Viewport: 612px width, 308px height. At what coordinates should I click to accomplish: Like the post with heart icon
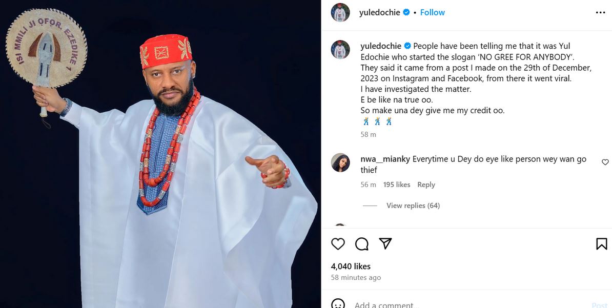point(338,244)
